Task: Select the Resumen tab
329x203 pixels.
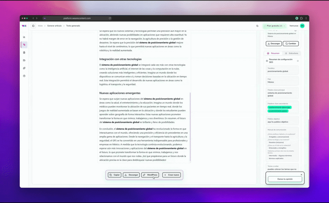Action: (273, 53)
